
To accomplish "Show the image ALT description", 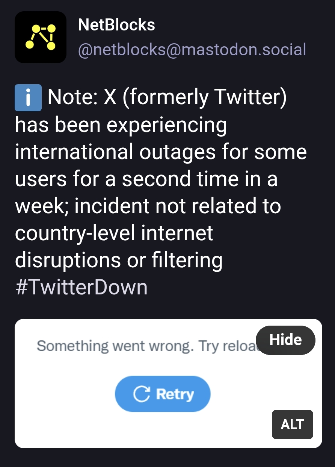I will pos(292,424).
